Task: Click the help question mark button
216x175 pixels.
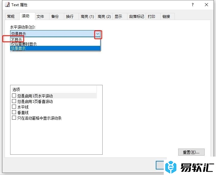Action: point(193,5)
